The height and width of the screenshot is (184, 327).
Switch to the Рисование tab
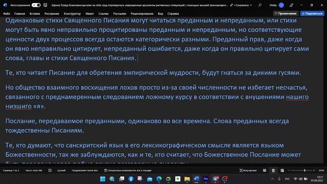point(52,14)
